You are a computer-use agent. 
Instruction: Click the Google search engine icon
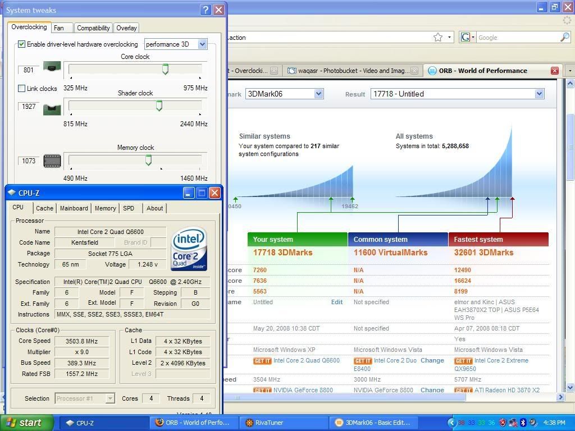(x=466, y=37)
